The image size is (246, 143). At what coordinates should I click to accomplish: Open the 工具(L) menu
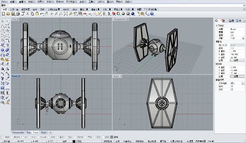pos(92,2)
